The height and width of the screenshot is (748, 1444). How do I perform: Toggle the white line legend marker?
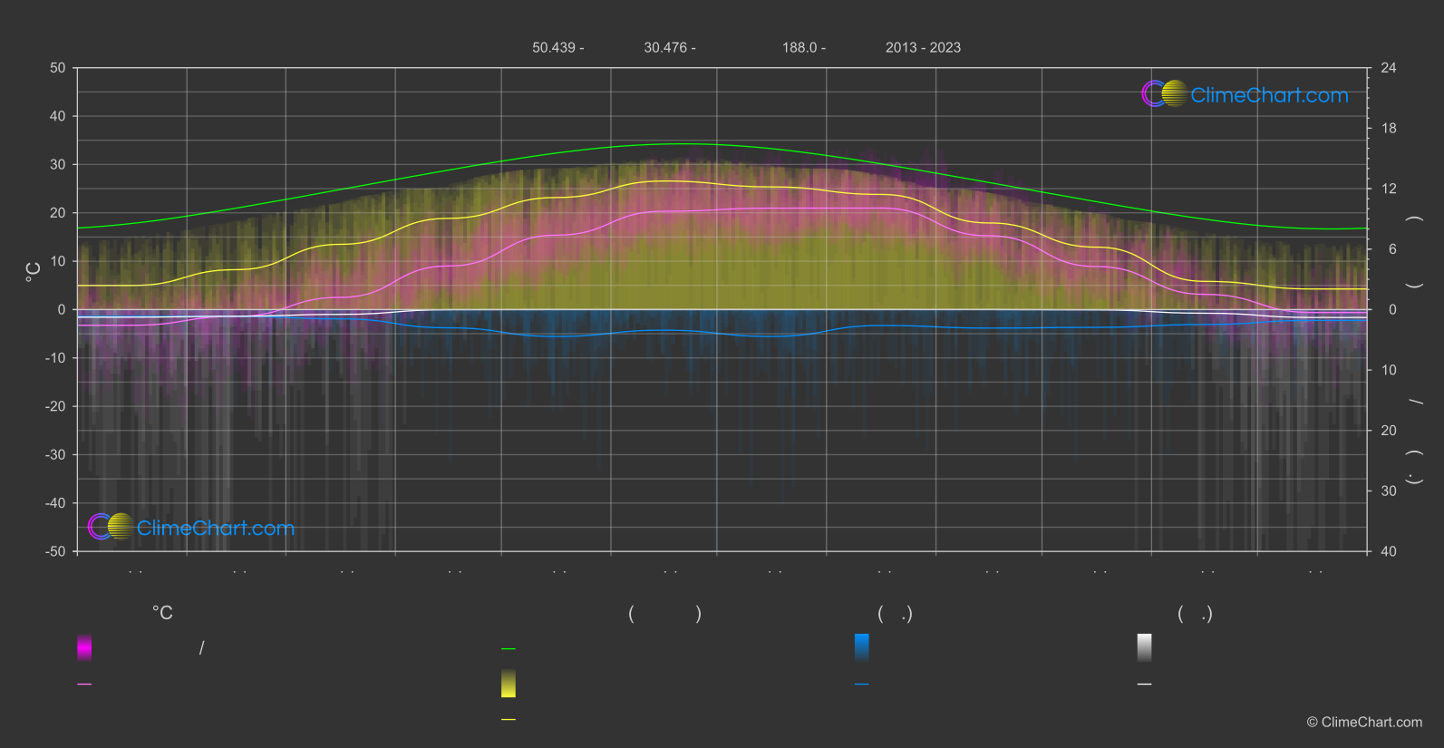point(1144,685)
